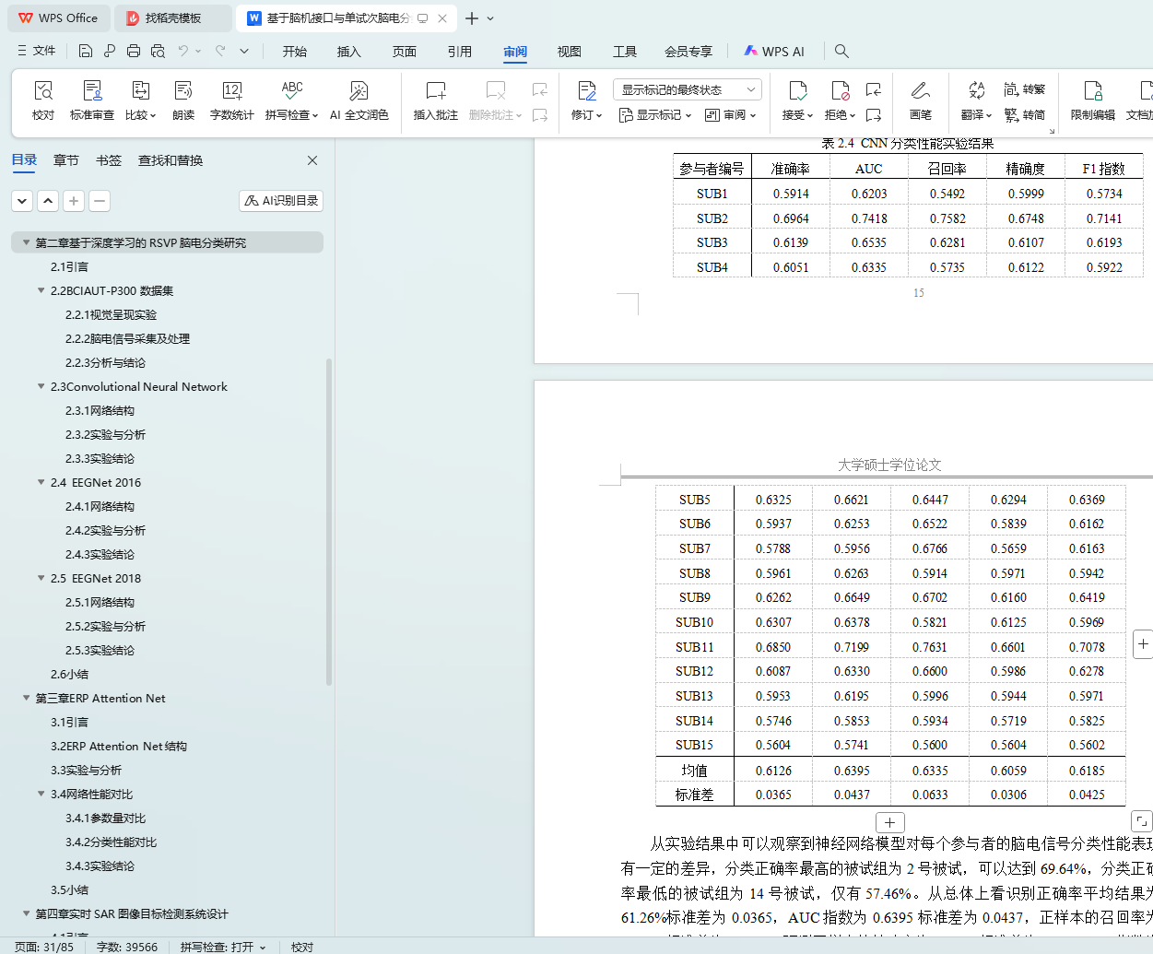Screen dimensions: 1153x954
Task: Collapse 2.2BCIAUT-P300 数据集 node
Action: tap(41, 290)
